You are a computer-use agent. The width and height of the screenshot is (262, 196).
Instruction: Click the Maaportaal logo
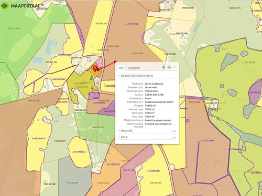click(21, 6)
